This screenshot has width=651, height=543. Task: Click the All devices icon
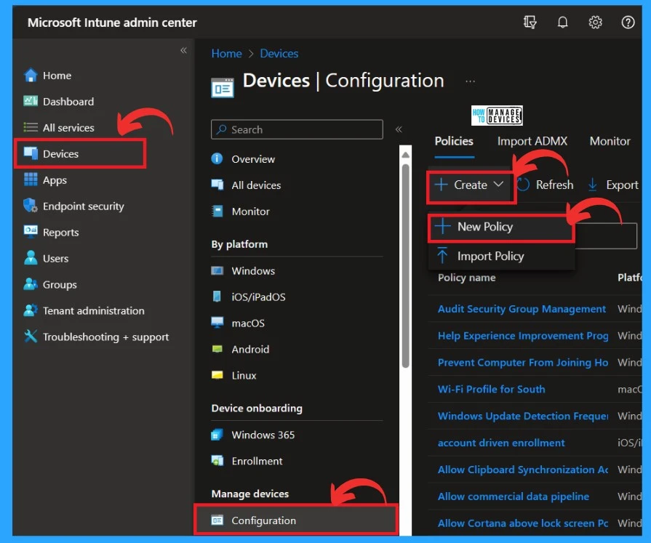coord(217,185)
